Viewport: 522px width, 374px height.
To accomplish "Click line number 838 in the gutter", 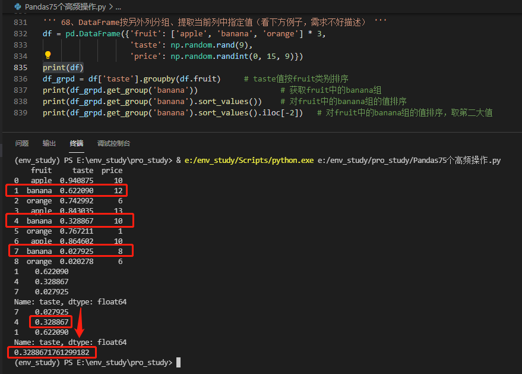I will [x=21, y=102].
